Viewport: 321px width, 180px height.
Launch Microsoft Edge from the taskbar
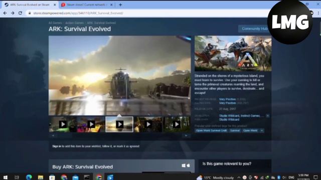29,177
